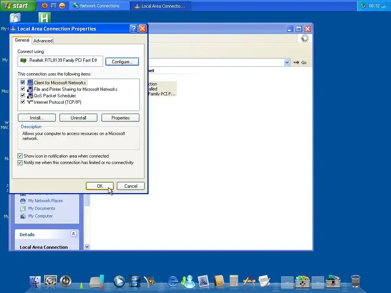This screenshot has width=391, height=293.
Task: Open My Documents link in sidebar
Action: pos(42,209)
